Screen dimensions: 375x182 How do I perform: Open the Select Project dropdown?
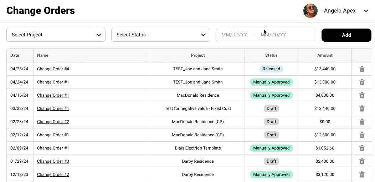click(56, 35)
